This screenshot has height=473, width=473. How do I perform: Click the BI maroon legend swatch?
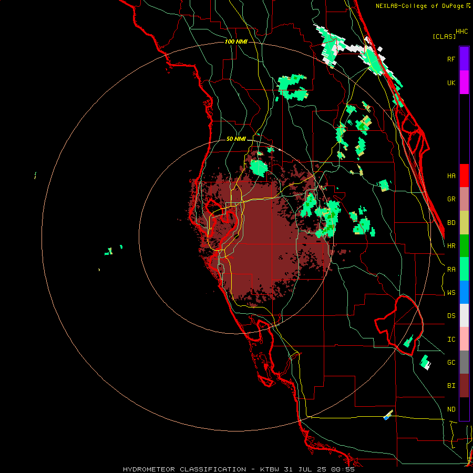[464, 386]
